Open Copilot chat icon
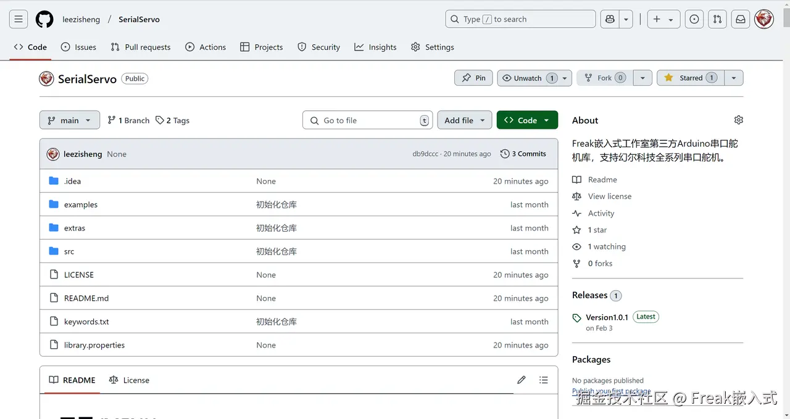Image resolution: width=790 pixels, height=419 pixels. [x=610, y=19]
